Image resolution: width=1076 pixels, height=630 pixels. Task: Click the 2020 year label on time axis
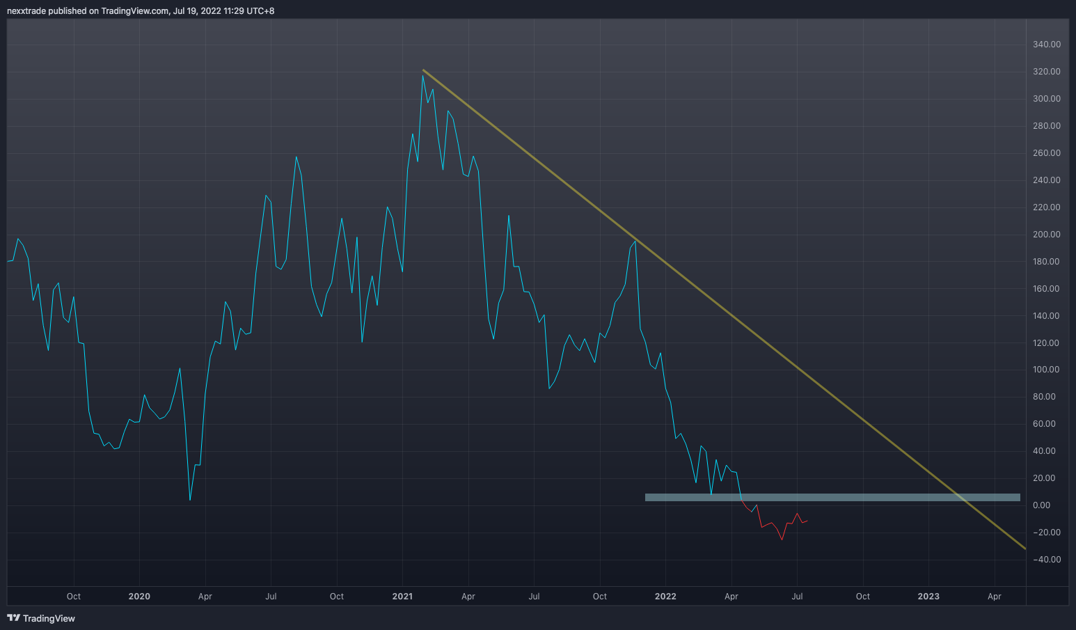139,597
